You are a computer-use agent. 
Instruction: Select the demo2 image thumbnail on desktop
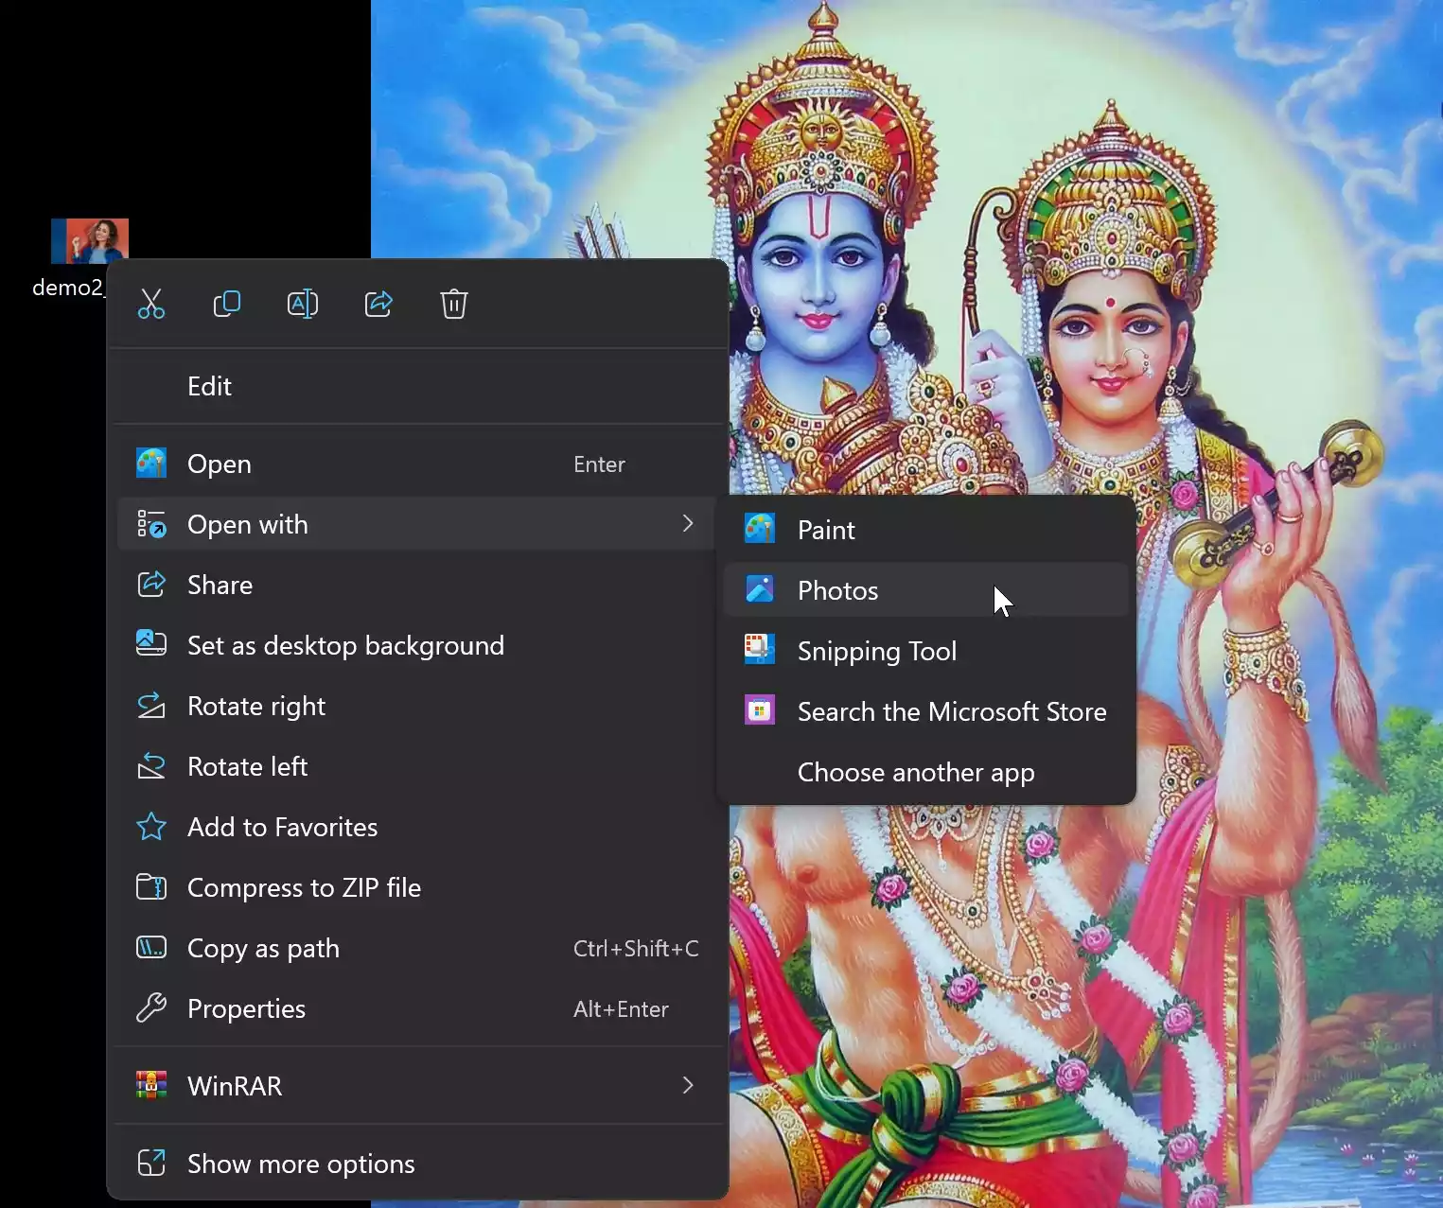tap(90, 241)
